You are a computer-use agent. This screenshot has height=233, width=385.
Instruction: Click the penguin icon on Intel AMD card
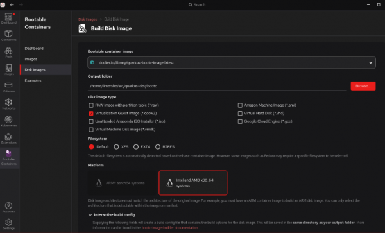click(169, 183)
